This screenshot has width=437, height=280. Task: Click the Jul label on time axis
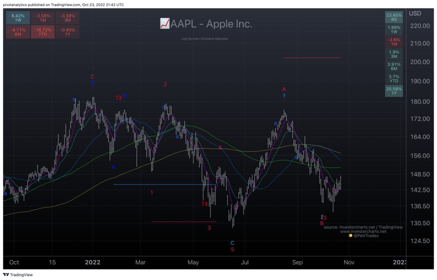pos(245,262)
